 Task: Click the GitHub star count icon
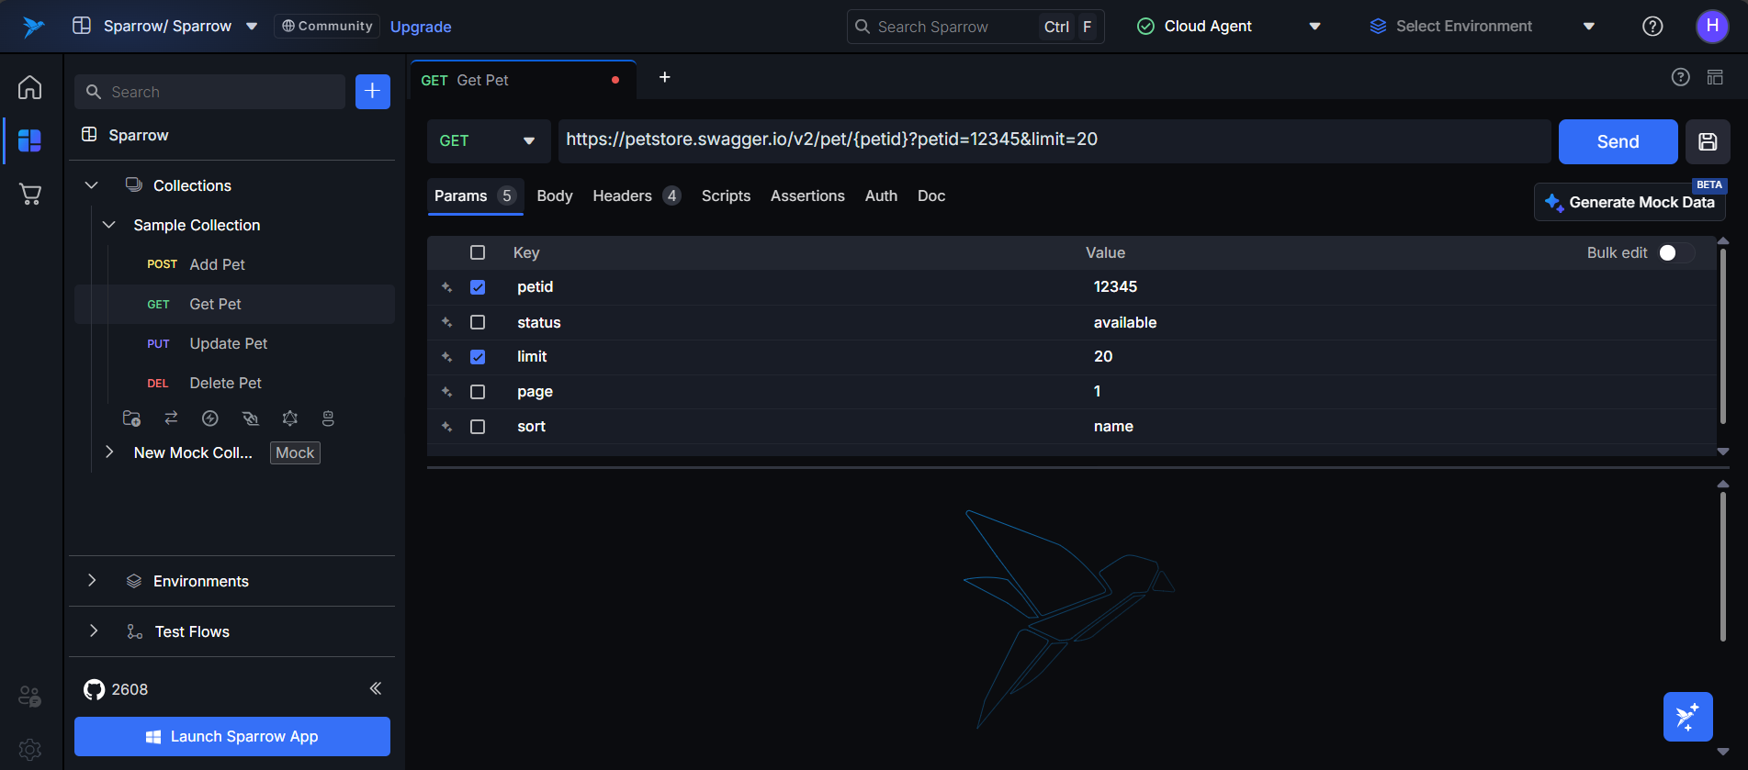pos(94,689)
